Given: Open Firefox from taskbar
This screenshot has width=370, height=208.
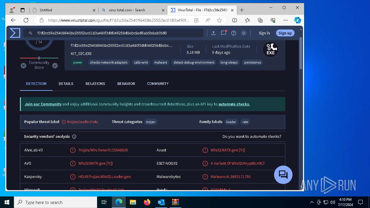Looking at the screenshot, I should click(x=147, y=202).
